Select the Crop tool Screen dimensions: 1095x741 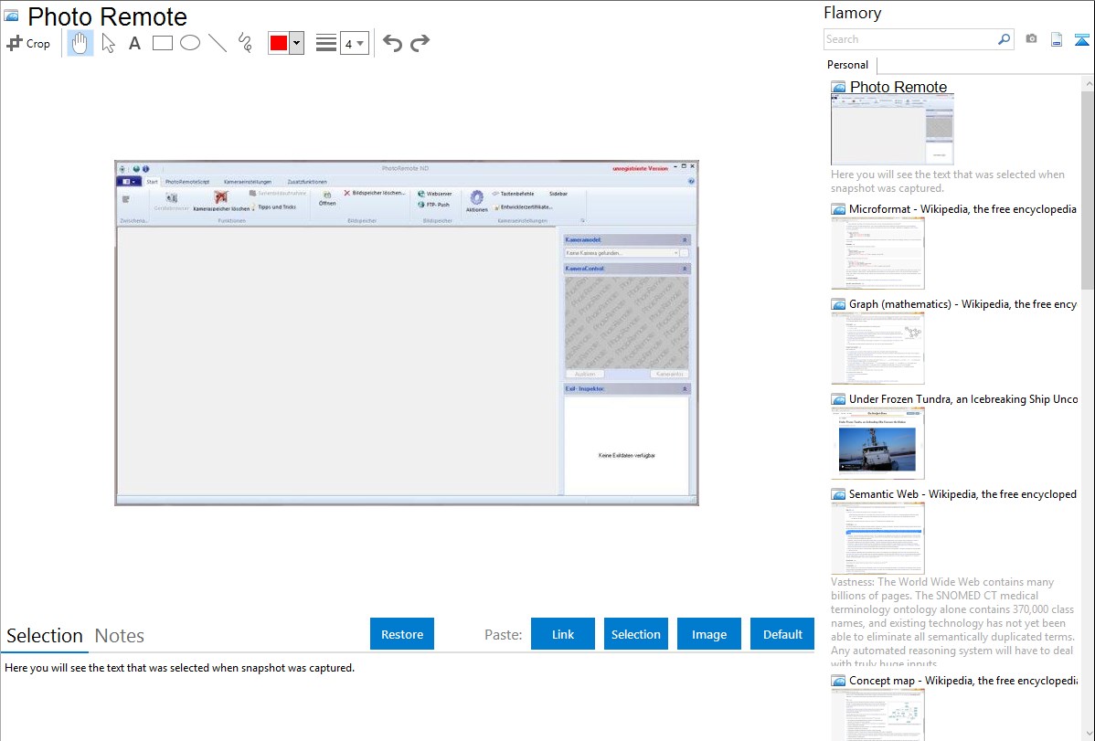[28, 43]
